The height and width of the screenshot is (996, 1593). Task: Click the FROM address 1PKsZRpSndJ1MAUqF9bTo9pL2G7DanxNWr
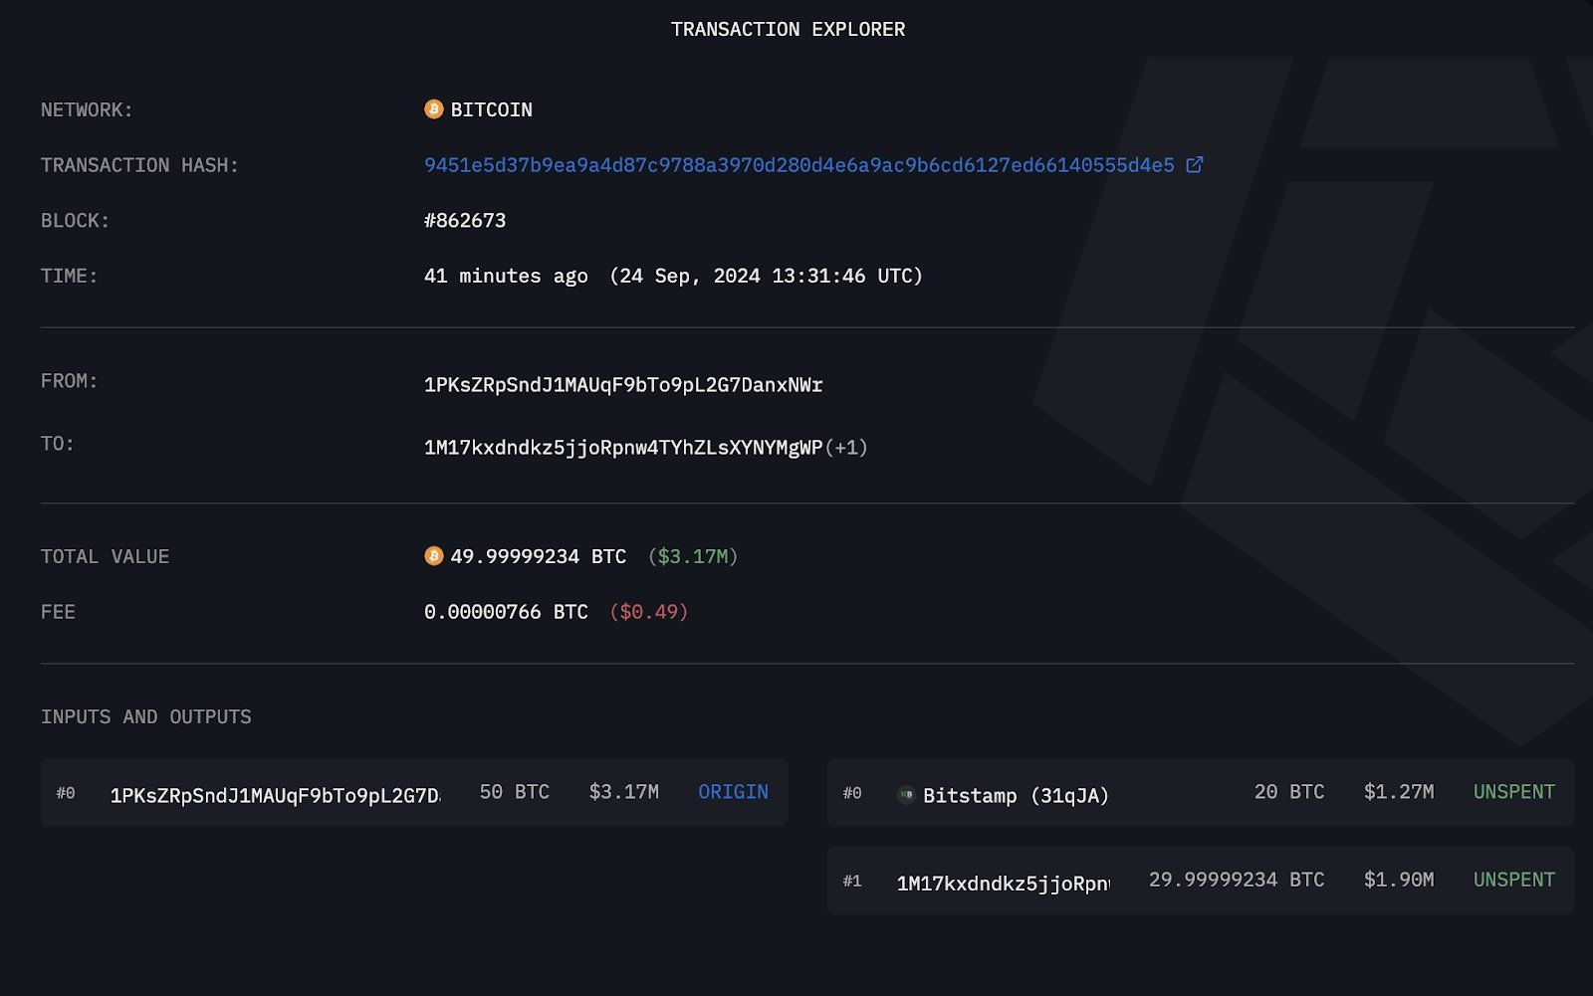[623, 383]
